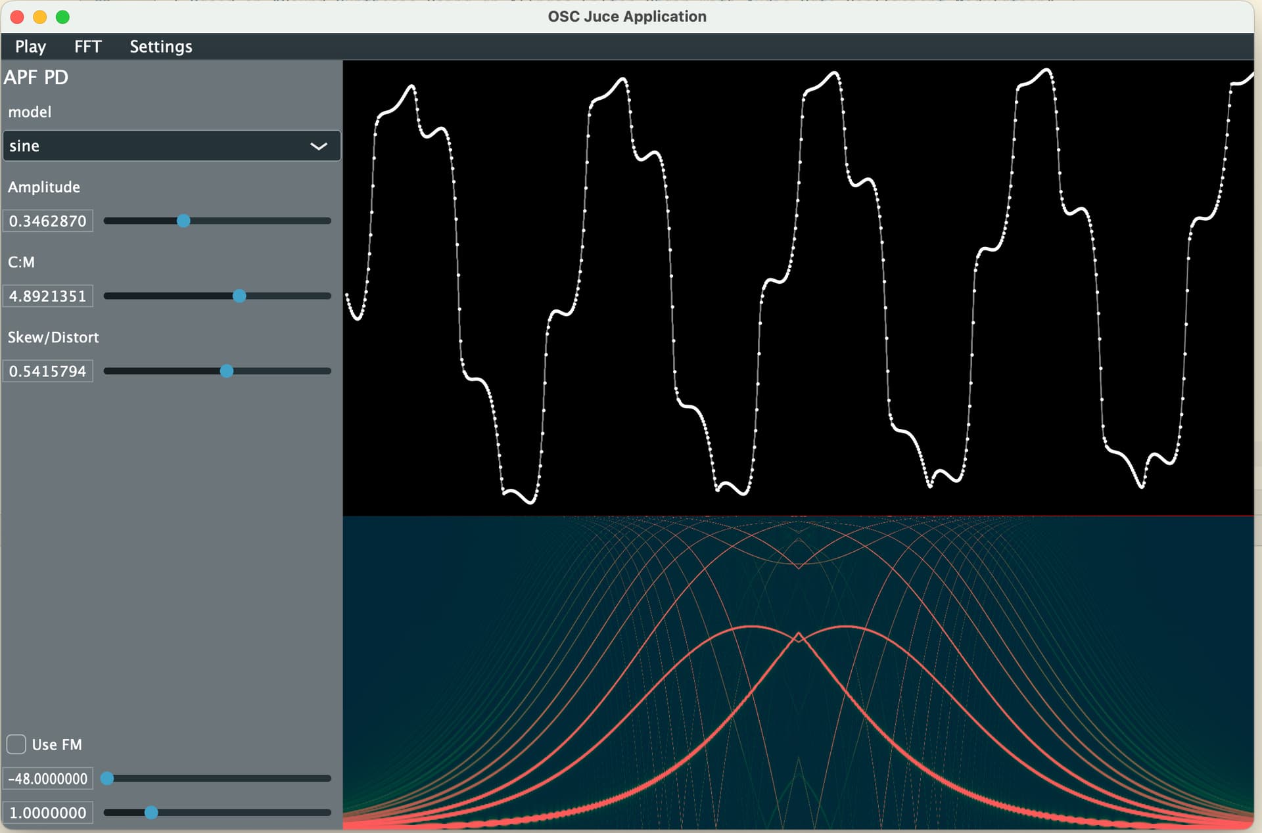Click the green window zoom button
Image resolution: width=1262 pixels, height=833 pixels.
[x=62, y=17]
